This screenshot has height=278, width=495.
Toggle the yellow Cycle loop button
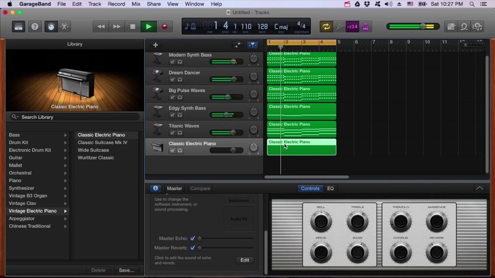point(326,27)
